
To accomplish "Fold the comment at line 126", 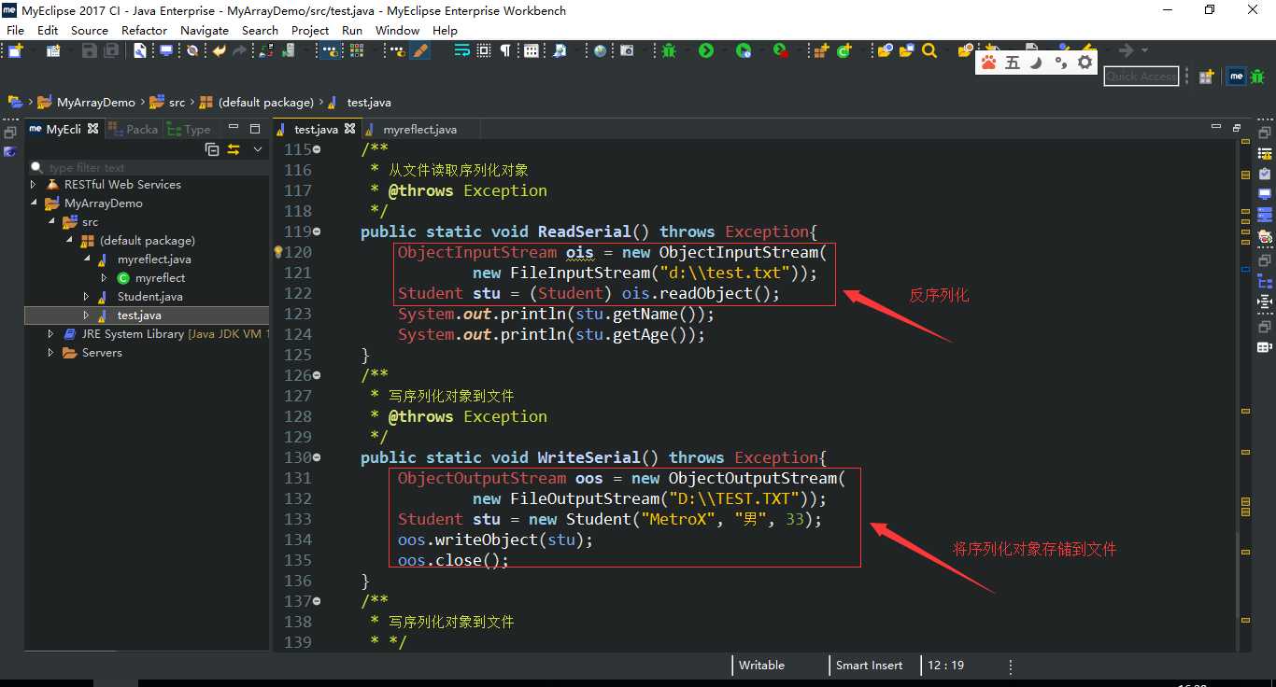I will pos(317,375).
